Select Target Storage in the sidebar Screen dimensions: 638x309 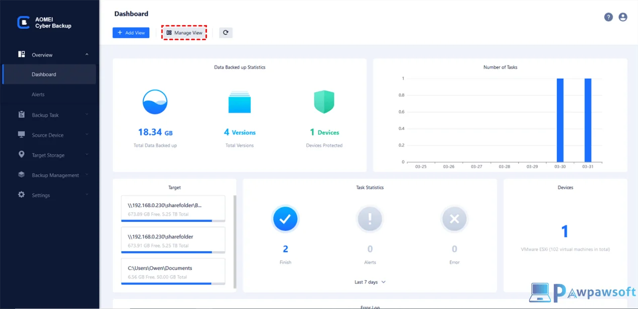(x=48, y=156)
